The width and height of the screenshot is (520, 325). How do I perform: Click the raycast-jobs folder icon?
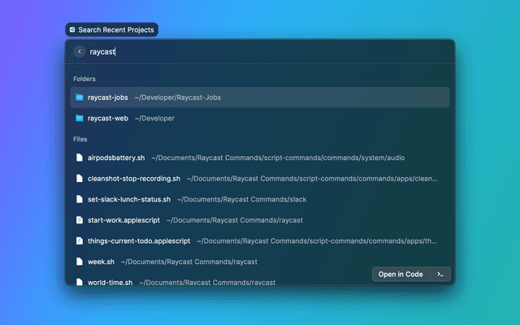pyautogui.click(x=80, y=97)
